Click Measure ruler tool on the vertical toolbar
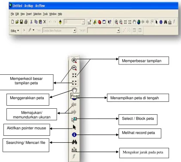181x162 pixels. (x=74, y=150)
